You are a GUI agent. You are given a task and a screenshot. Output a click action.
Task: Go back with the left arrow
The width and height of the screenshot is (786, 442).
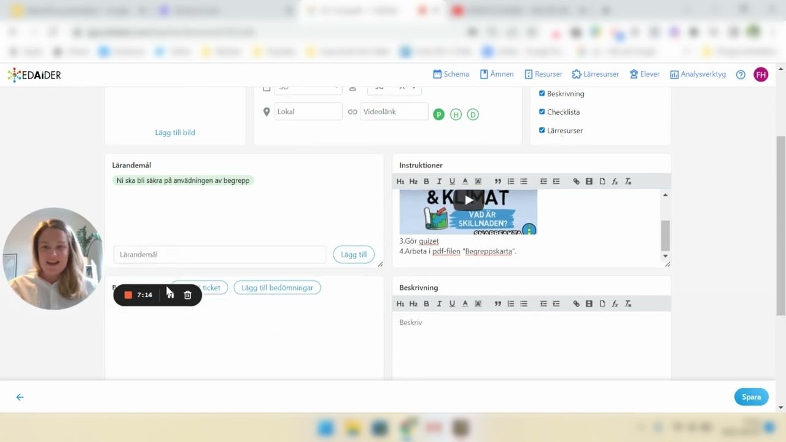(x=20, y=397)
